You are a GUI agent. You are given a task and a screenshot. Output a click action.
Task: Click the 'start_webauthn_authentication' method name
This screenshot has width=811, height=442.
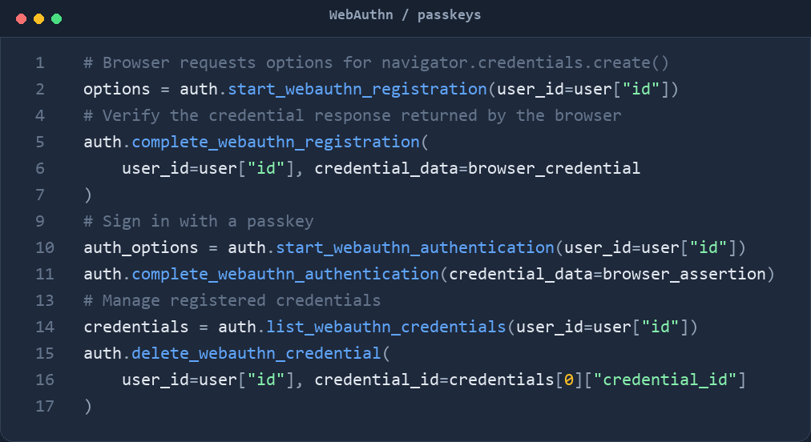(415, 247)
